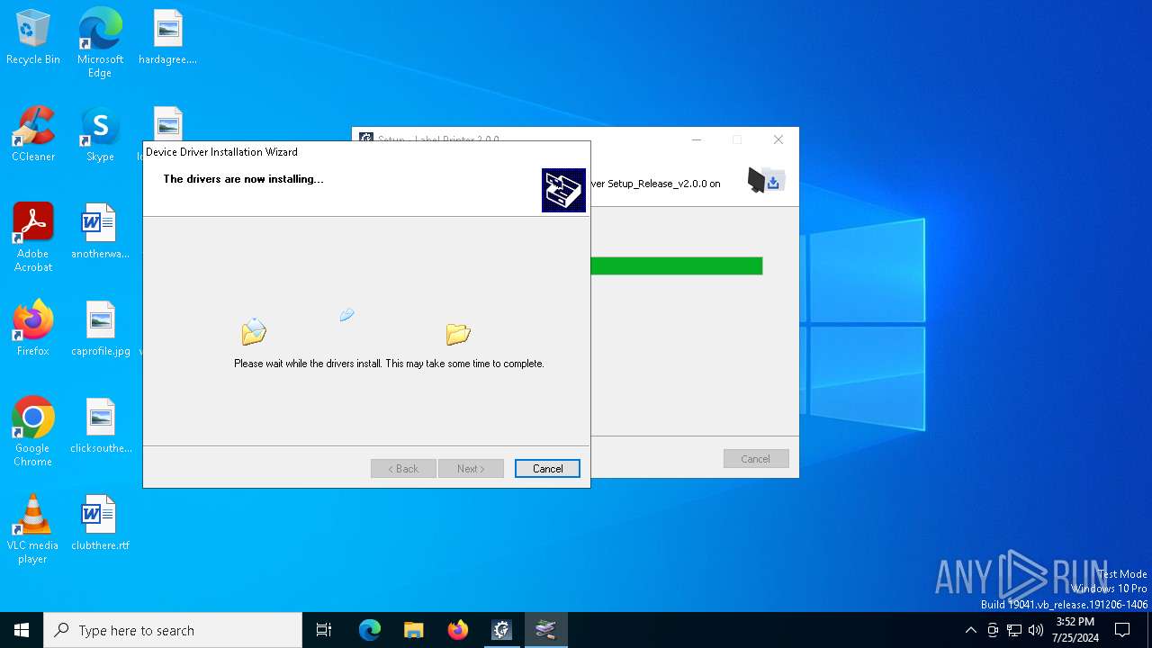Select the hardagree image file on desktop
The height and width of the screenshot is (648, 1152).
pyautogui.click(x=167, y=38)
